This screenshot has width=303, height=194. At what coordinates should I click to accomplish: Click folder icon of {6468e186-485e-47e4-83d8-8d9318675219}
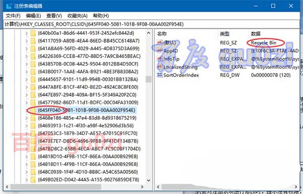coord(33,118)
